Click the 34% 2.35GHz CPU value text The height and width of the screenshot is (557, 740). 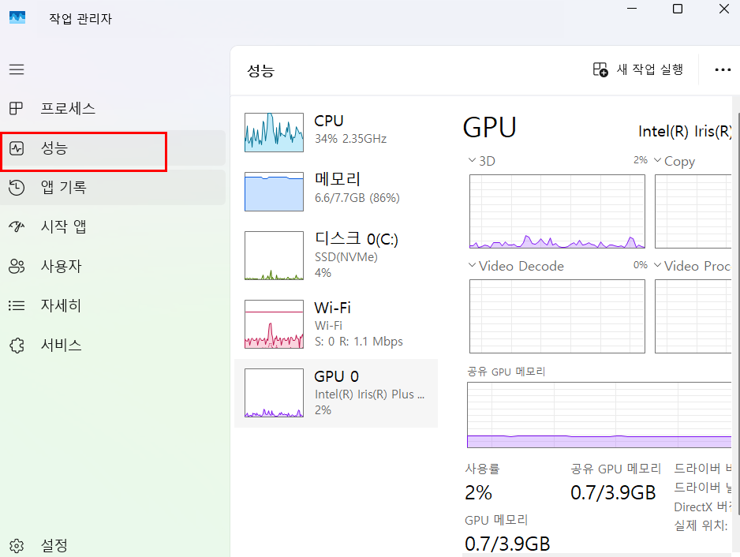350,139
